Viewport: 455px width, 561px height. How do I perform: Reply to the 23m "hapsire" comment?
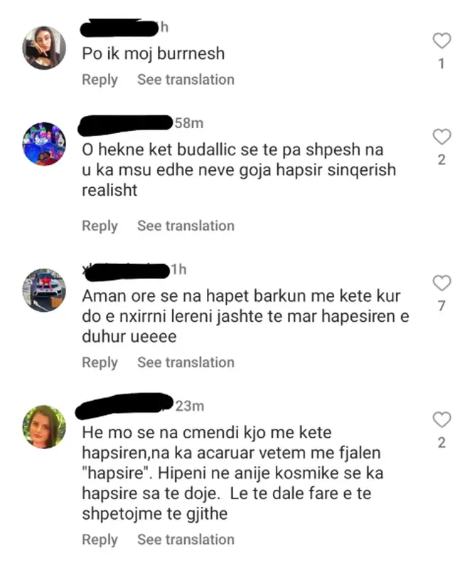coord(100,540)
